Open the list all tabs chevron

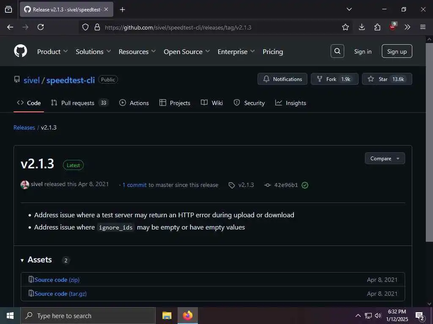pos(349,9)
